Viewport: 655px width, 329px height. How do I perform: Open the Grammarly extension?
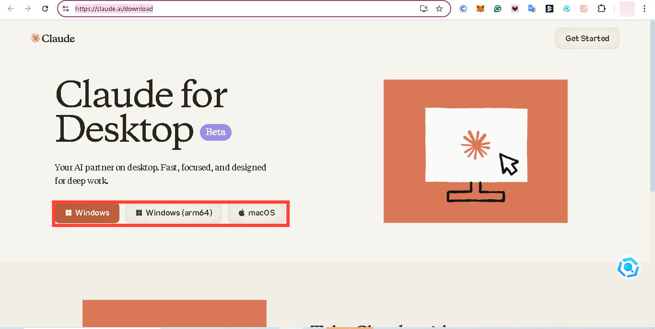[497, 8]
